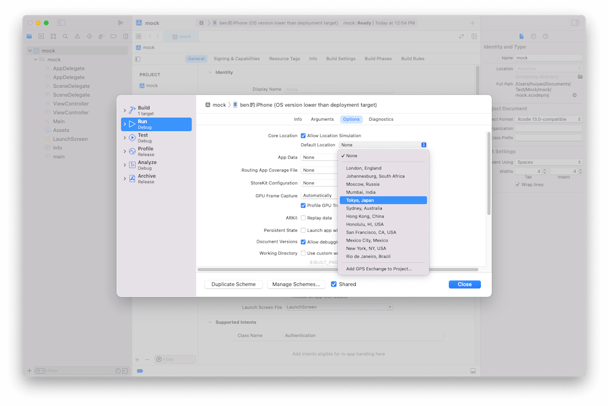Image resolution: width=608 pixels, height=406 pixels.
Task: Toggle Allow Location Simulation checkbox
Action: click(x=303, y=135)
